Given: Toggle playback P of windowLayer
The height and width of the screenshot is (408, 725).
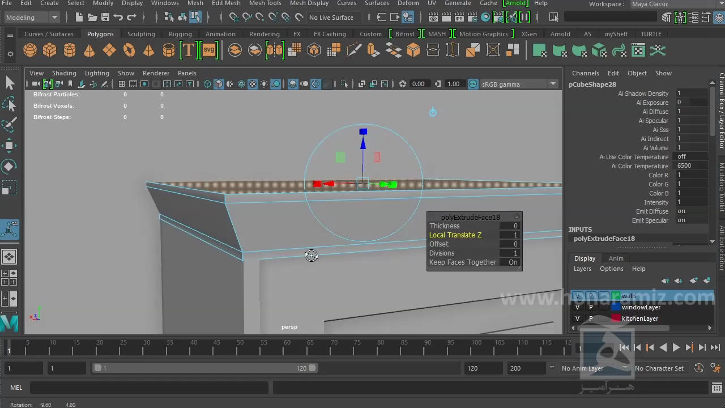Looking at the screenshot, I should (x=591, y=307).
